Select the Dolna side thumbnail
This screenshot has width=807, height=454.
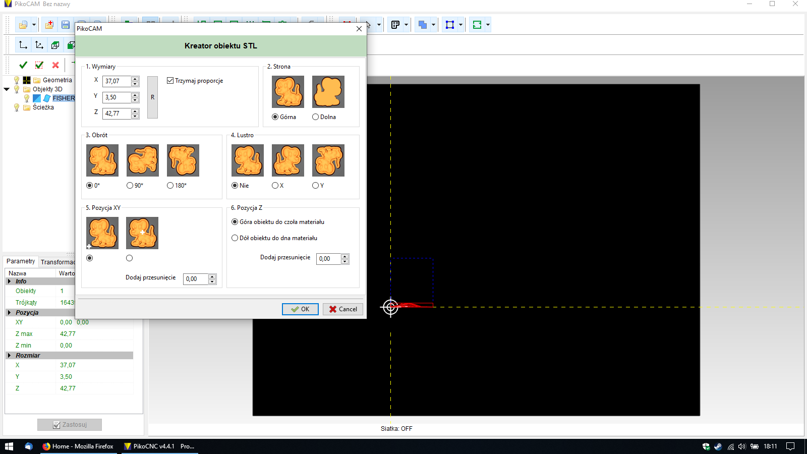point(328,92)
